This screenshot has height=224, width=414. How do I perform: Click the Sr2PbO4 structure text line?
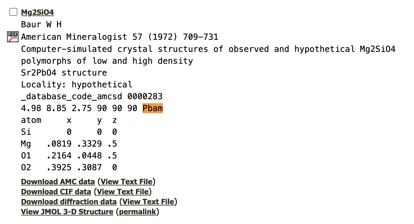[64, 73]
